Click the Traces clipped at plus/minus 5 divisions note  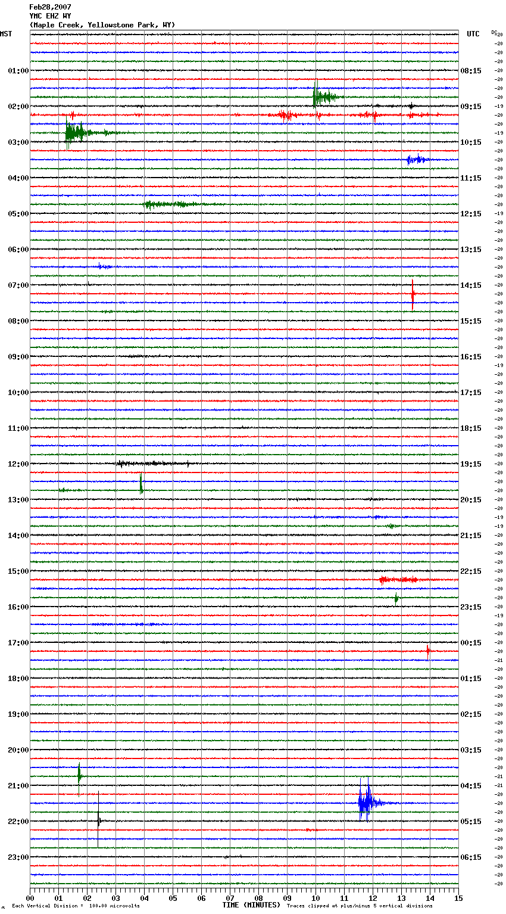[360, 906]
